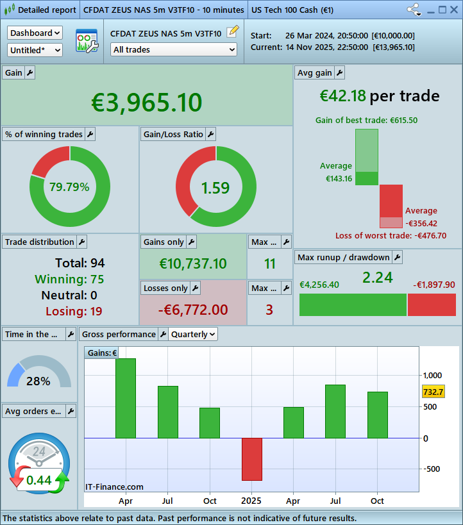This screenshot has height=525, width=463.
Task: Click Gain of best trade: €615.50
Action: pos(367,121)
